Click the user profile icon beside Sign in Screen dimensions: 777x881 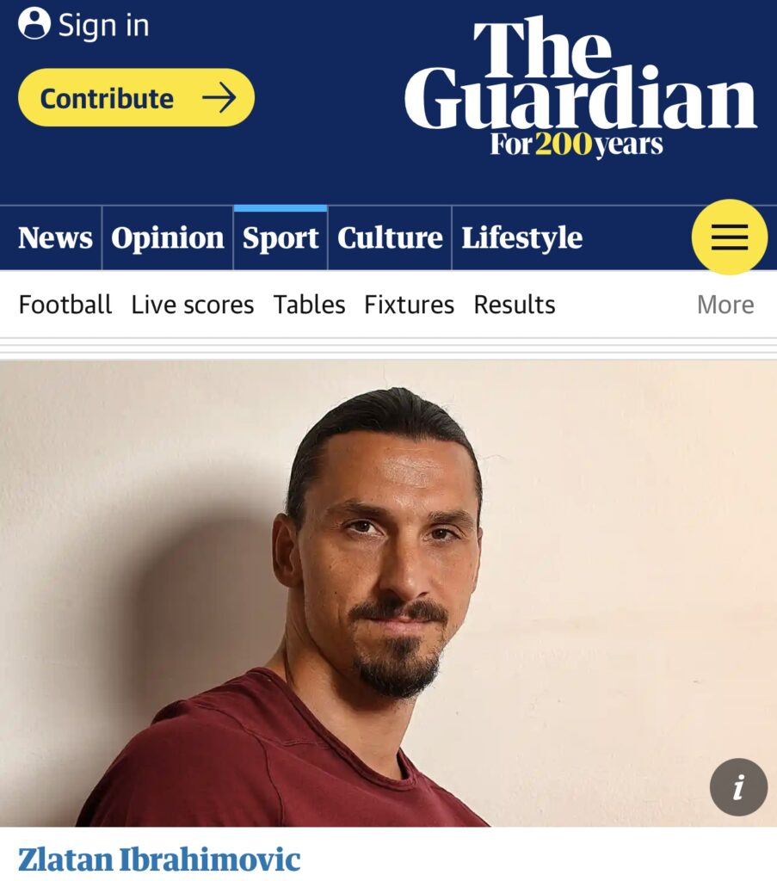coord(34,23)
